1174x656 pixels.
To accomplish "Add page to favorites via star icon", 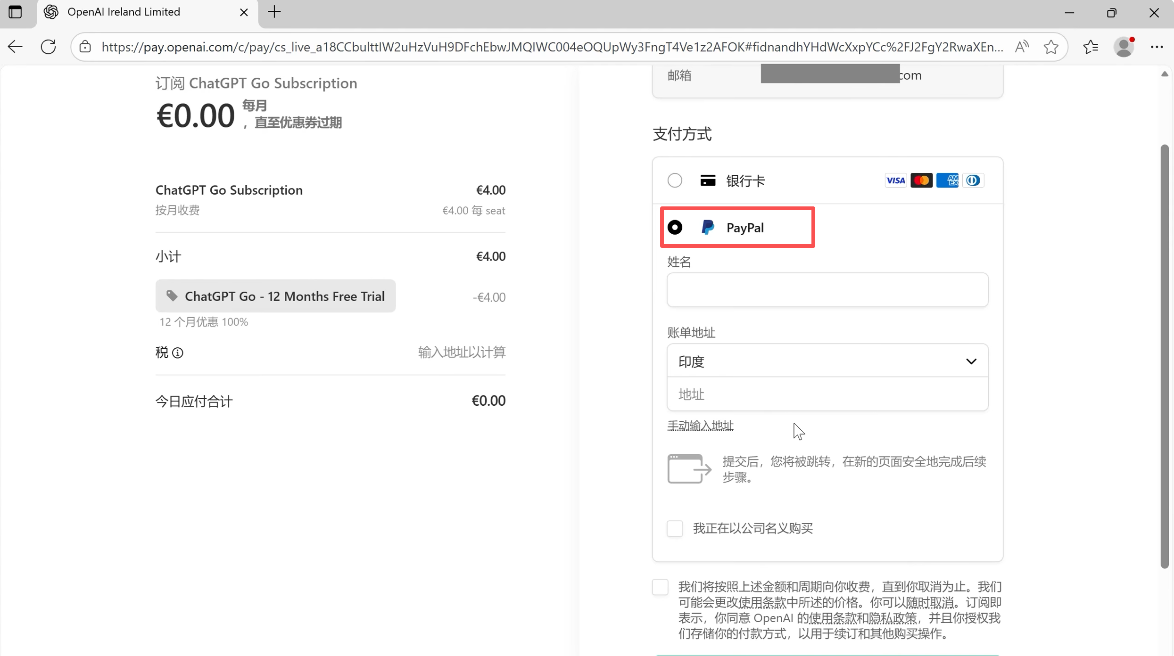I will 1051,46.
